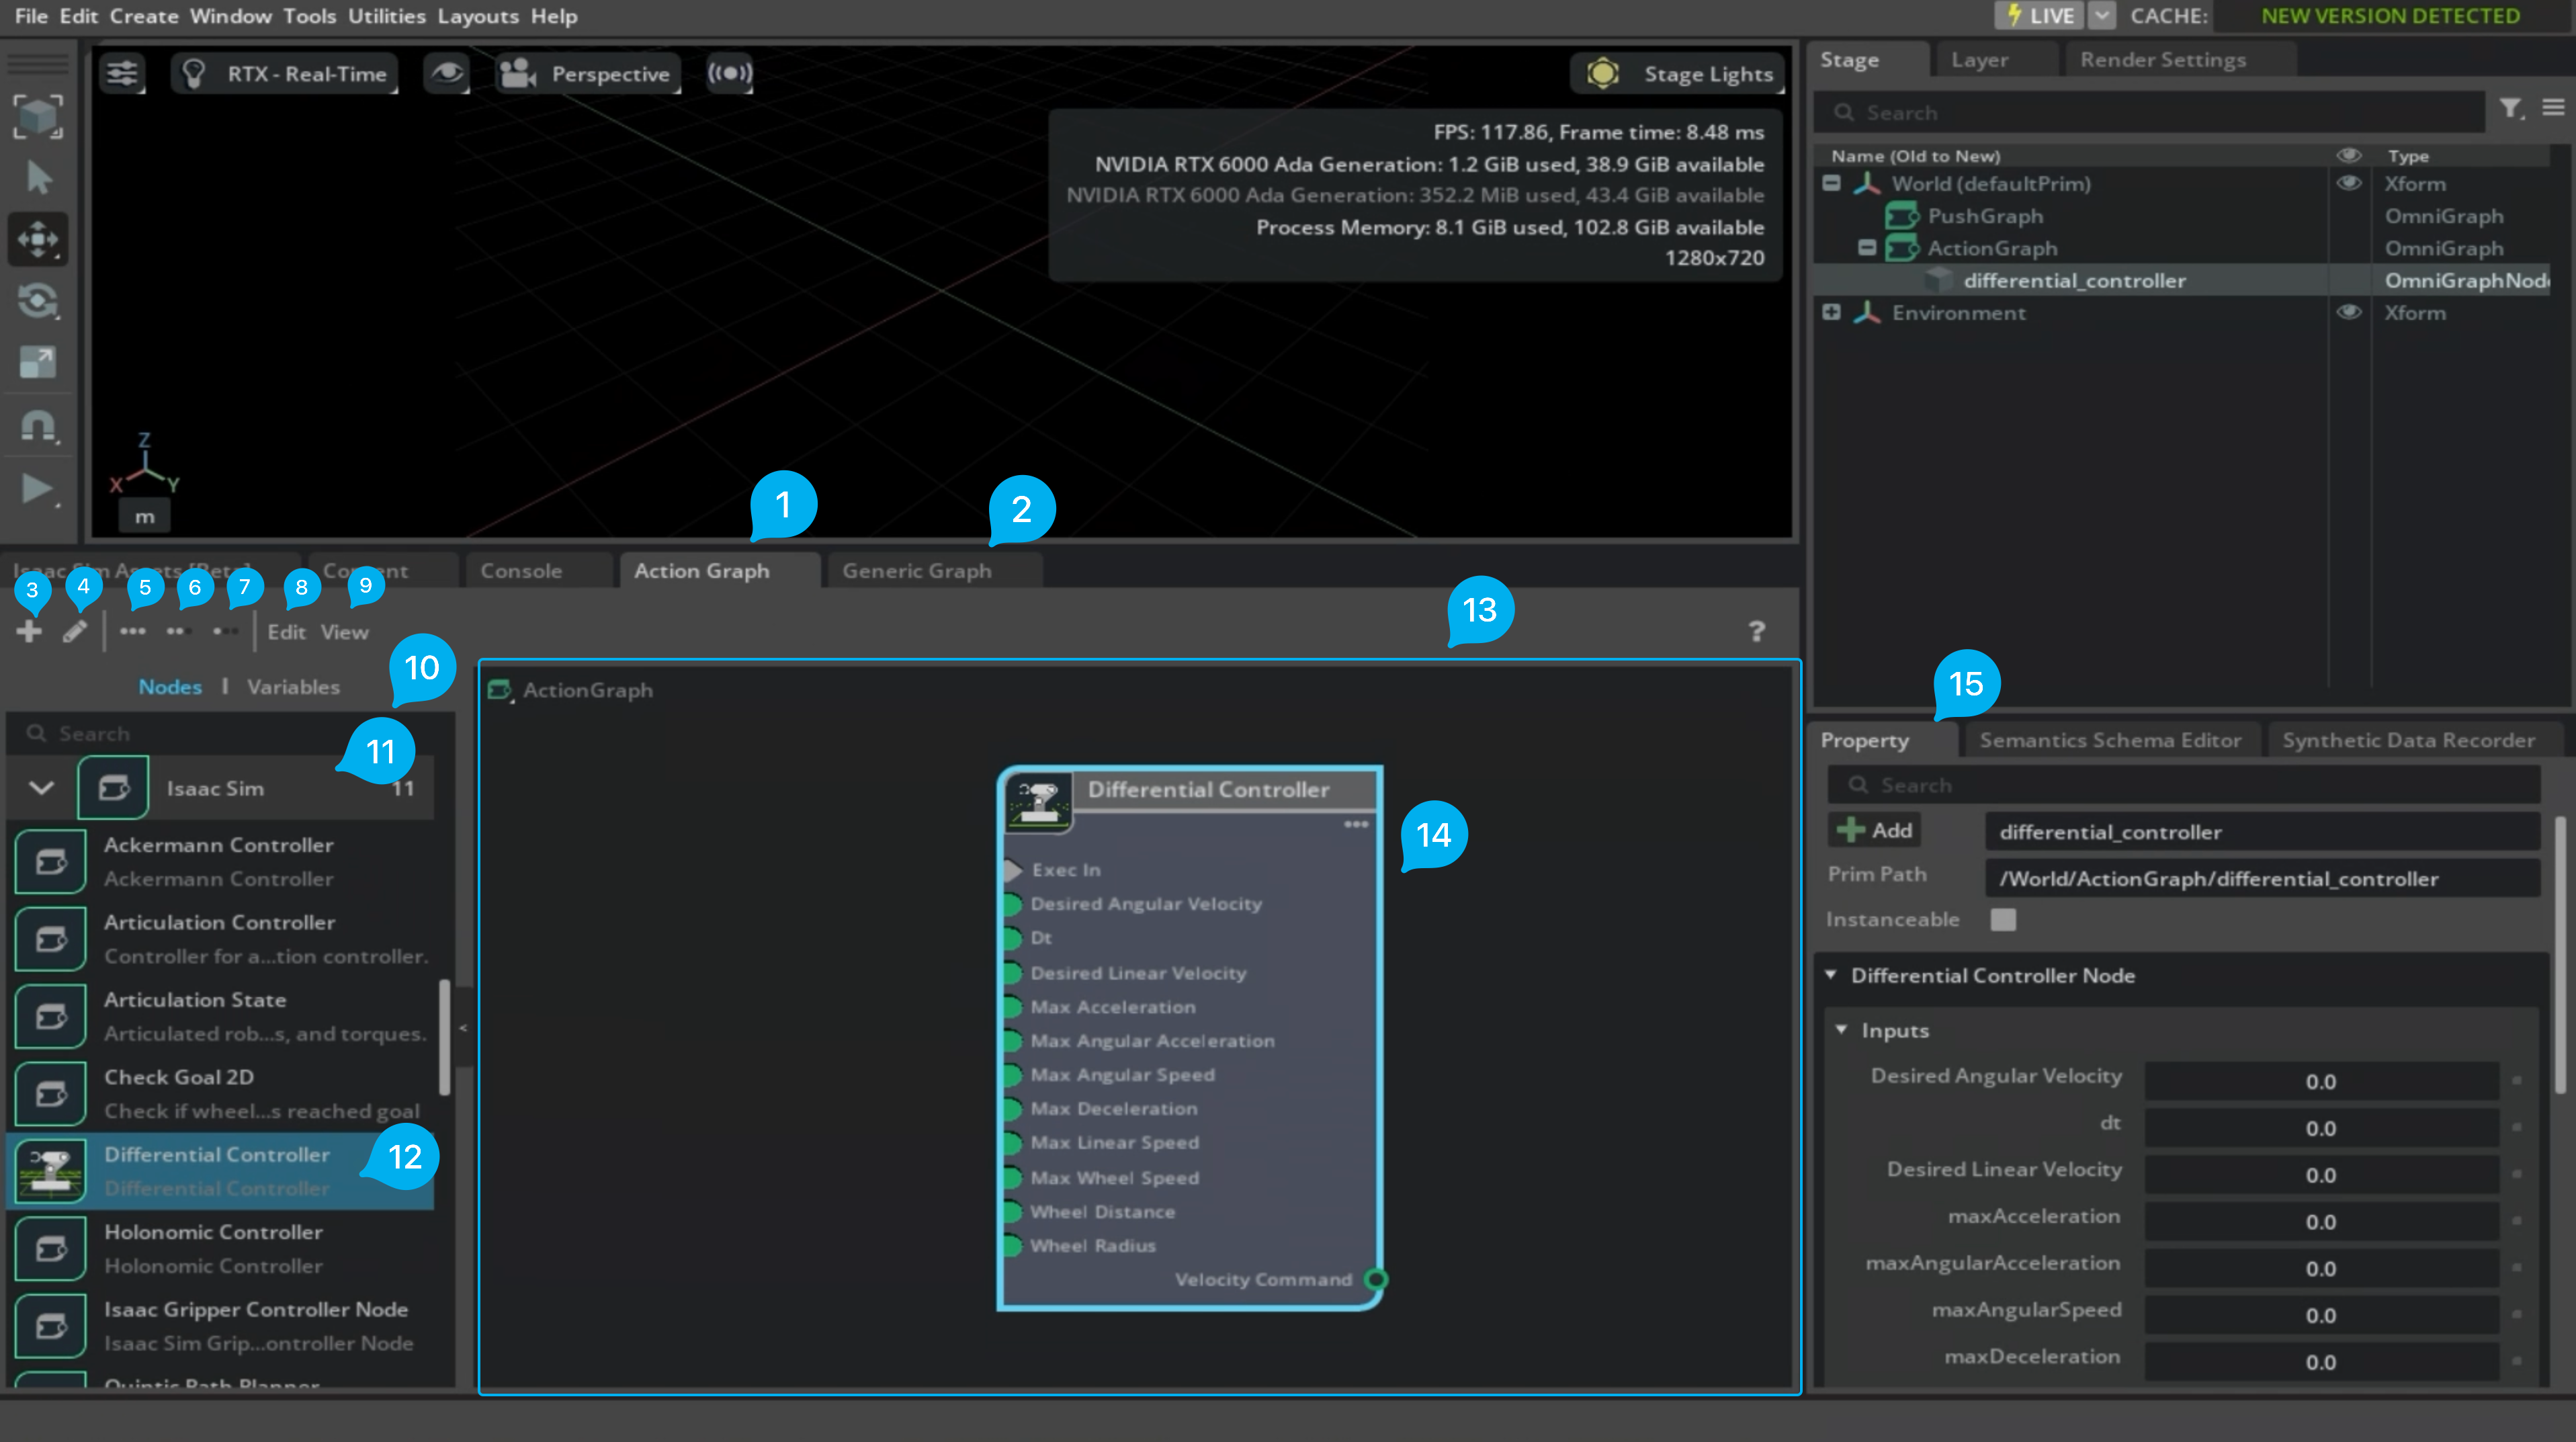Viewport: 2576px width, 1442px height.
Task: Click graph toolbar icon with two bright dots
Action: 178,631
